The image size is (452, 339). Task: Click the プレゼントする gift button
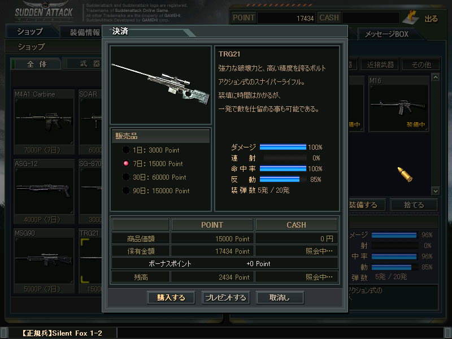click(x=225, y=298)
